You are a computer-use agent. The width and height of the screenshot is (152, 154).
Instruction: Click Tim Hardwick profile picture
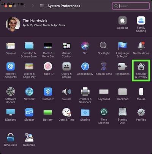coord(13,24)
